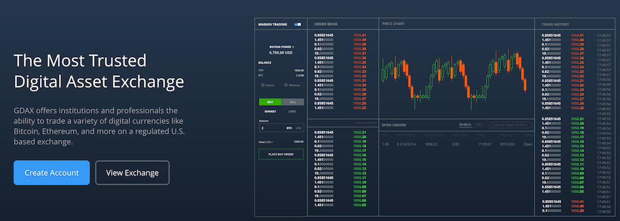Click the Buying Power info icon
The width and height of the screenshot is (620, 221).
(293, 47)
